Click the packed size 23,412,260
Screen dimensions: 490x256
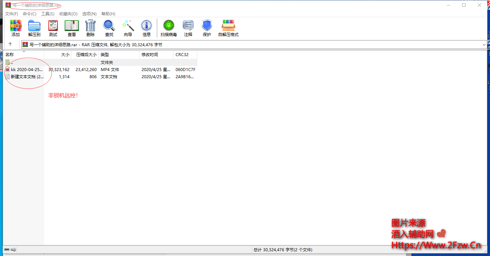point(86,70)
